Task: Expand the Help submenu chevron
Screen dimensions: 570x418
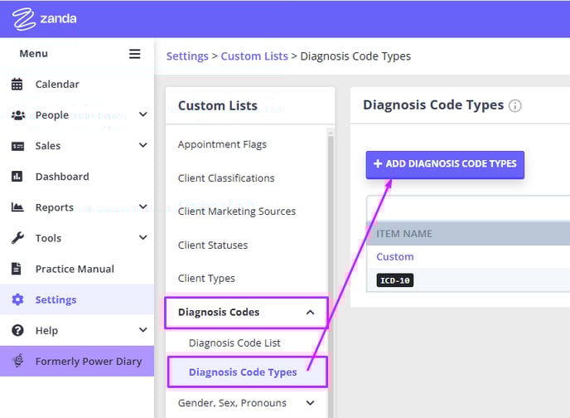Action: [x=143, y=330]
